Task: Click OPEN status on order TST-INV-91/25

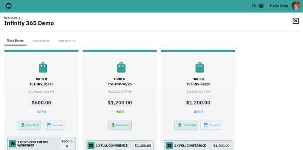Action: click(42, 112)
